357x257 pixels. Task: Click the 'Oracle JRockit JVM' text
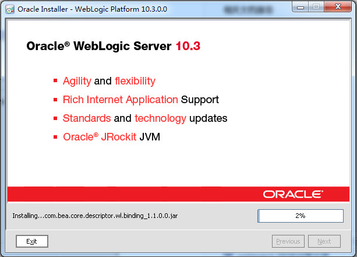112,137
